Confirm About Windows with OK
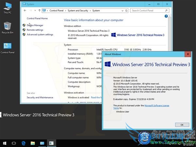The image size is (196, 147). (x=182, y=125)
